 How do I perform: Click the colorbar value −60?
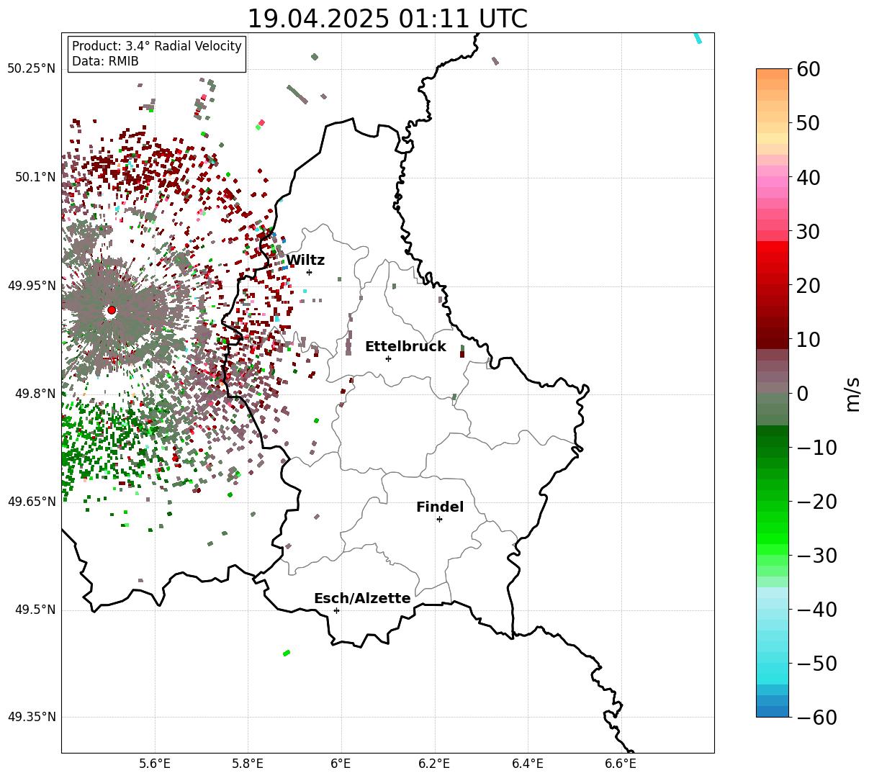coord(816,717)
